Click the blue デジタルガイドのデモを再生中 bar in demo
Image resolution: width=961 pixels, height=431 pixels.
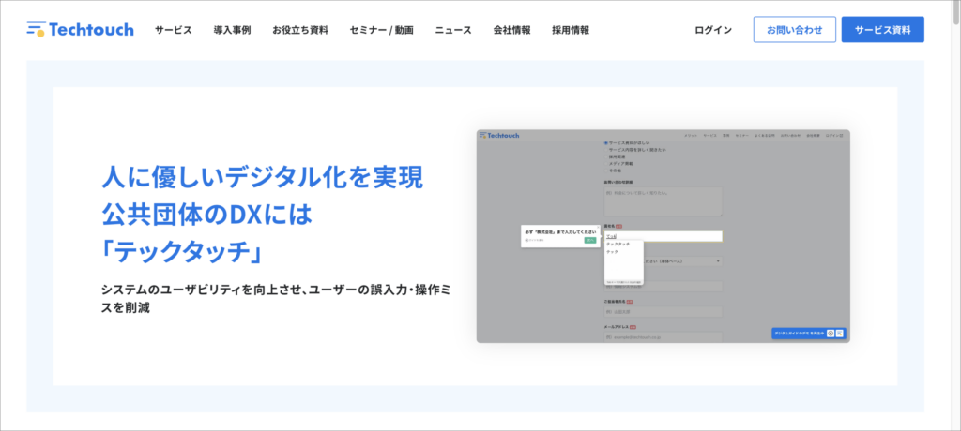pyautogui.click(x=808, y=333)
